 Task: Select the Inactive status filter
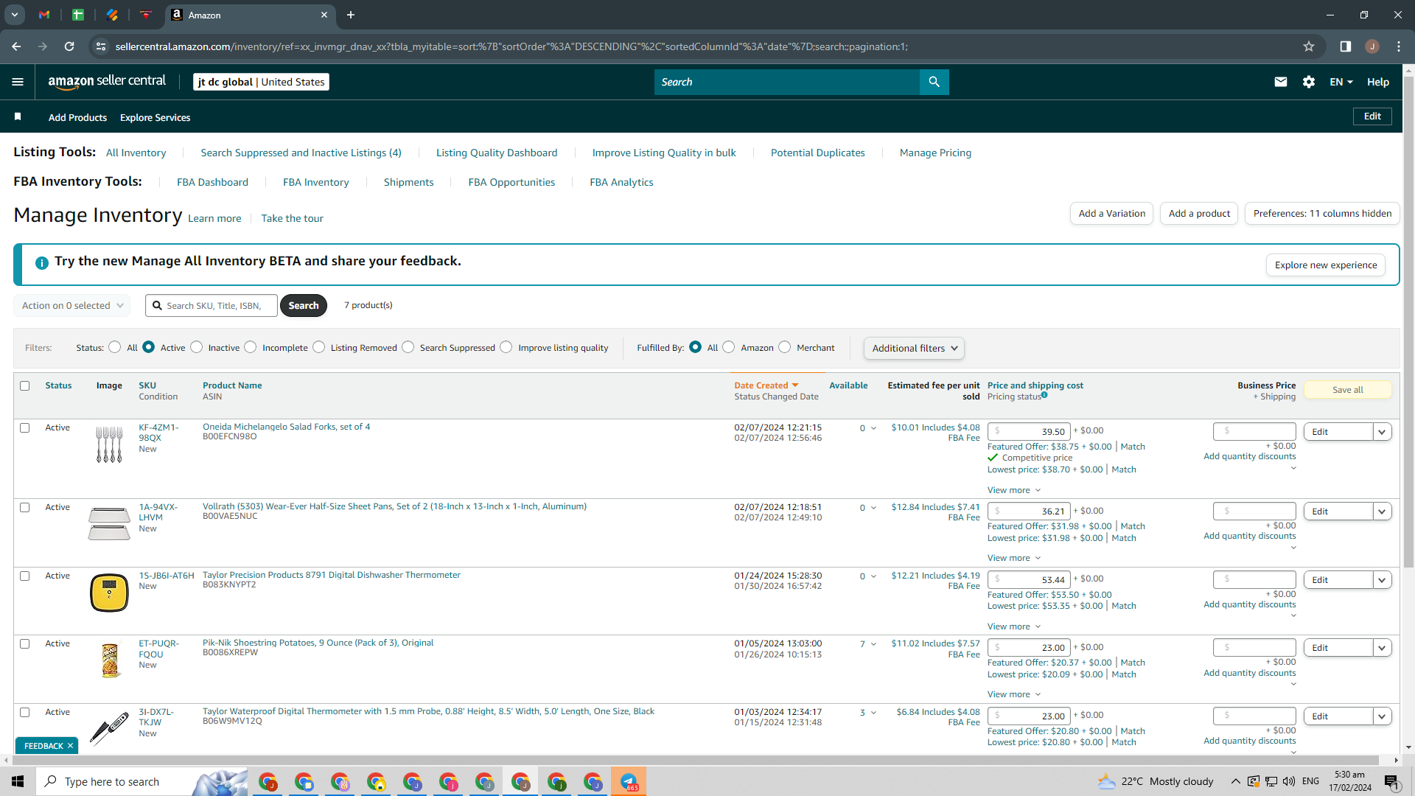(x=196, y=347)
